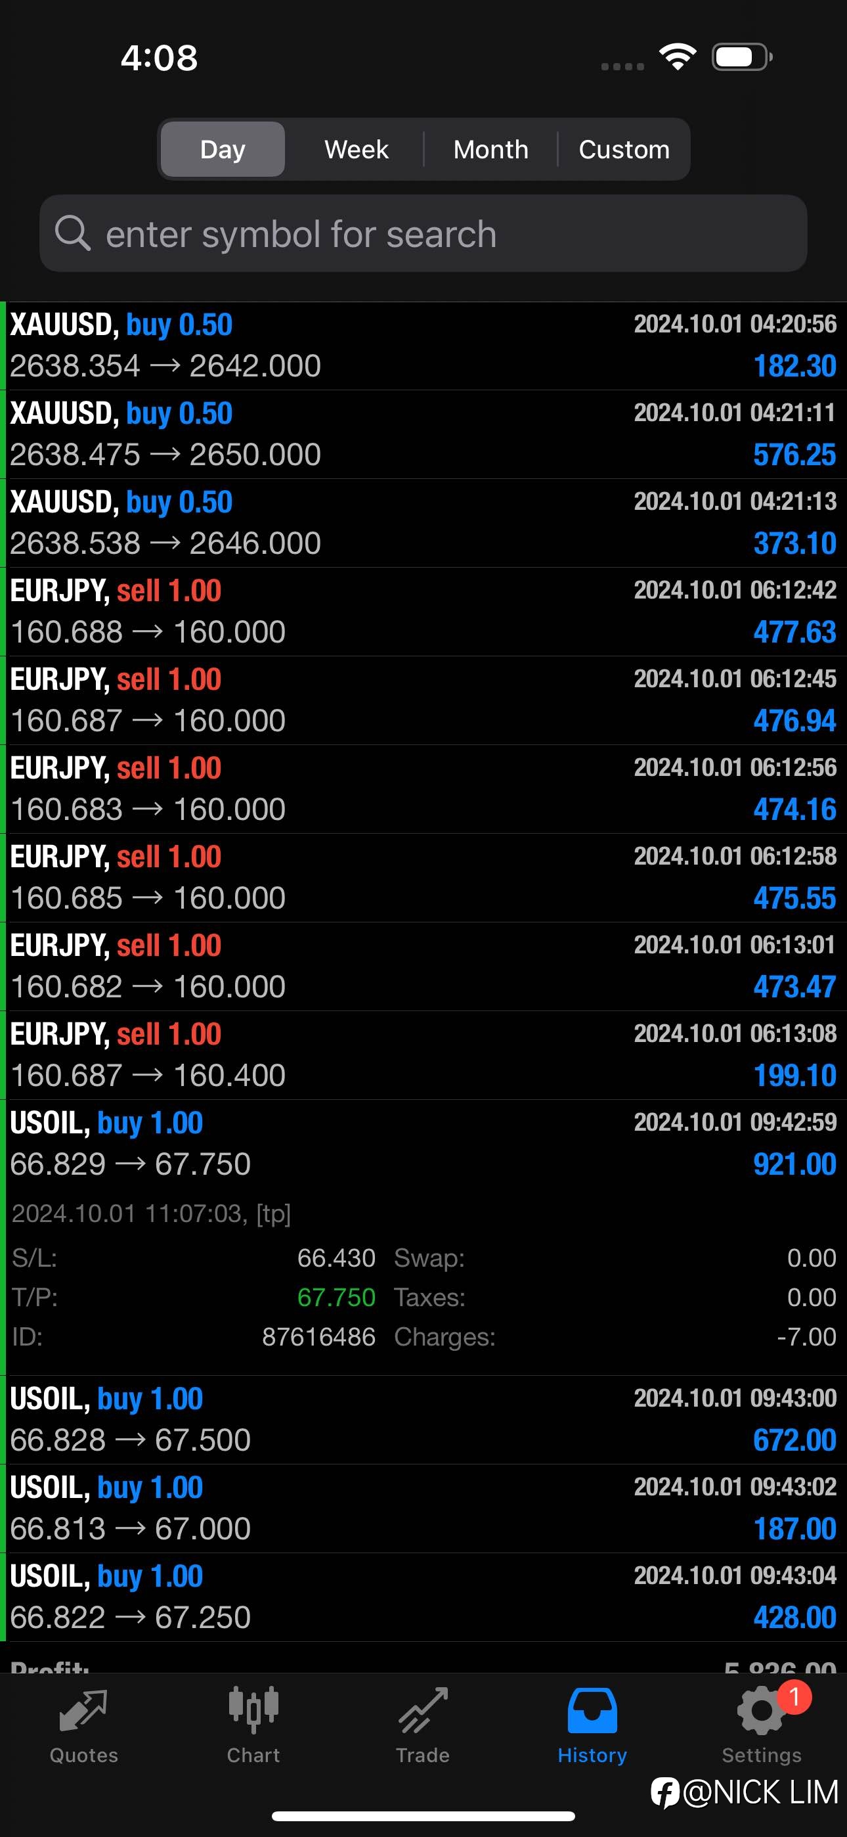Tap the T/P value 67.750
847x1837 pixels.
tap(337, 1297)
